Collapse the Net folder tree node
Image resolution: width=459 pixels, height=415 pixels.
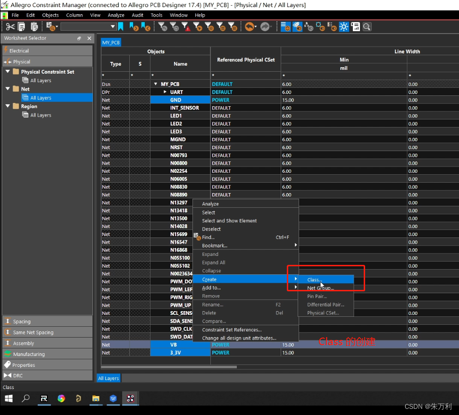click(8, 88)
